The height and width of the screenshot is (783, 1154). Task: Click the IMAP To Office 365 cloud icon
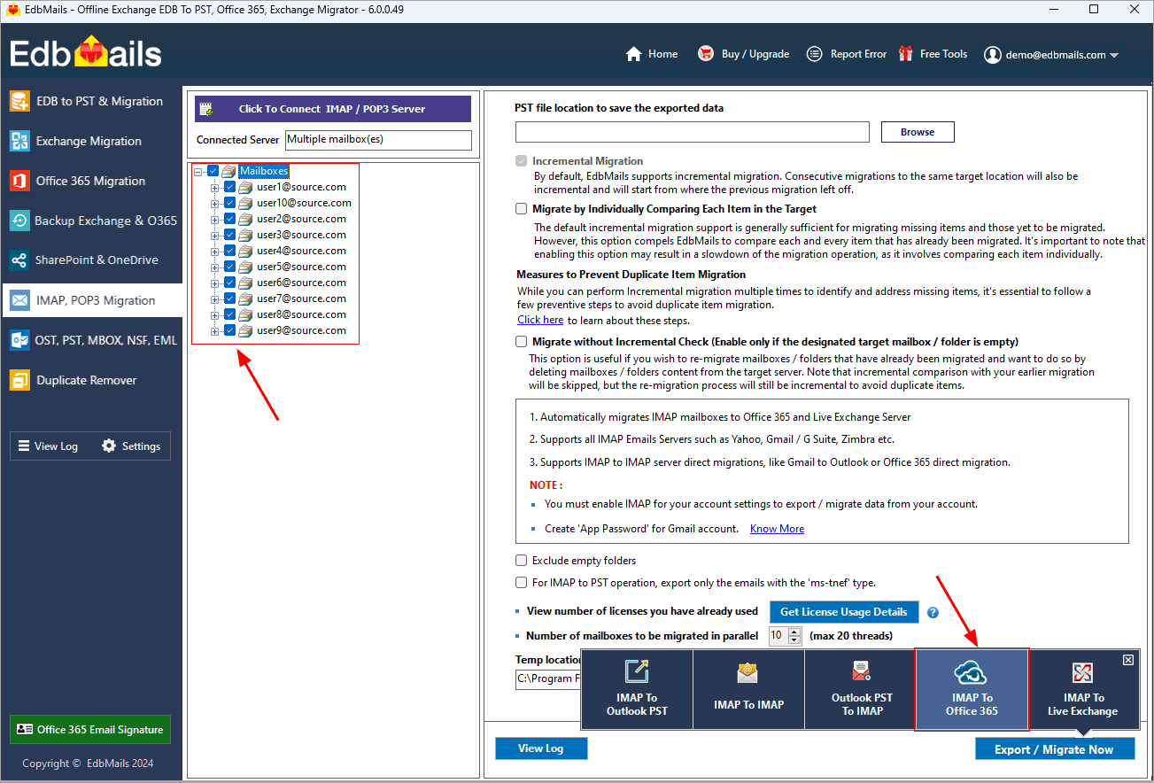click(972, 673)
